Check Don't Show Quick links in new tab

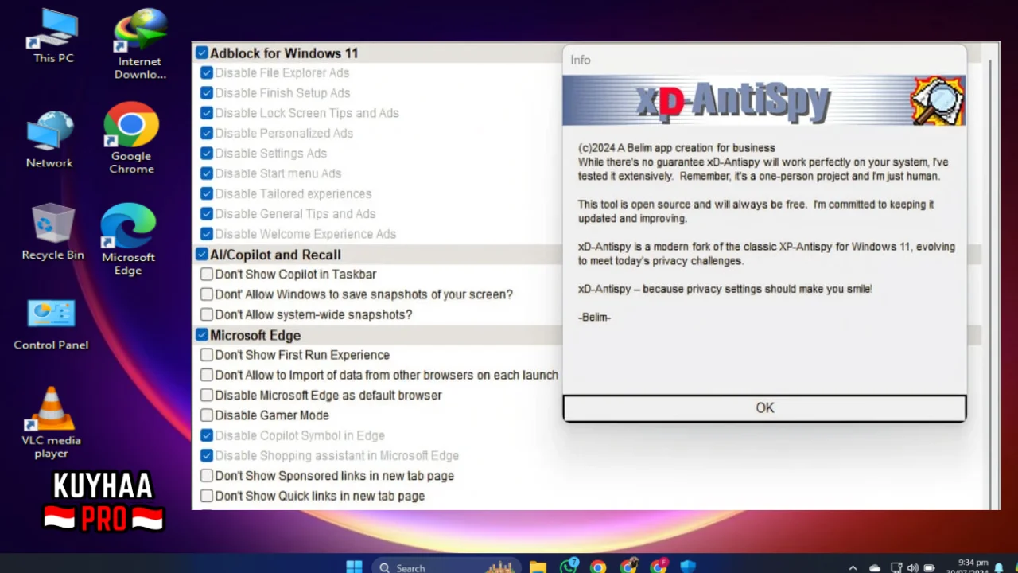[207, 496]
